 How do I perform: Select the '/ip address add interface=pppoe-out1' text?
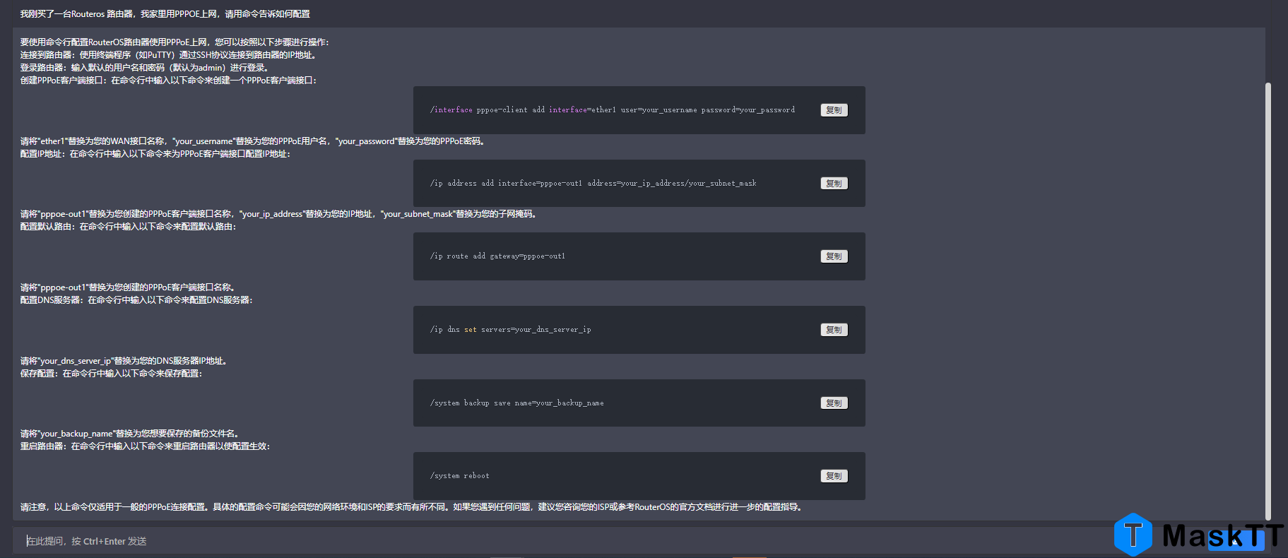click(593, 184)
